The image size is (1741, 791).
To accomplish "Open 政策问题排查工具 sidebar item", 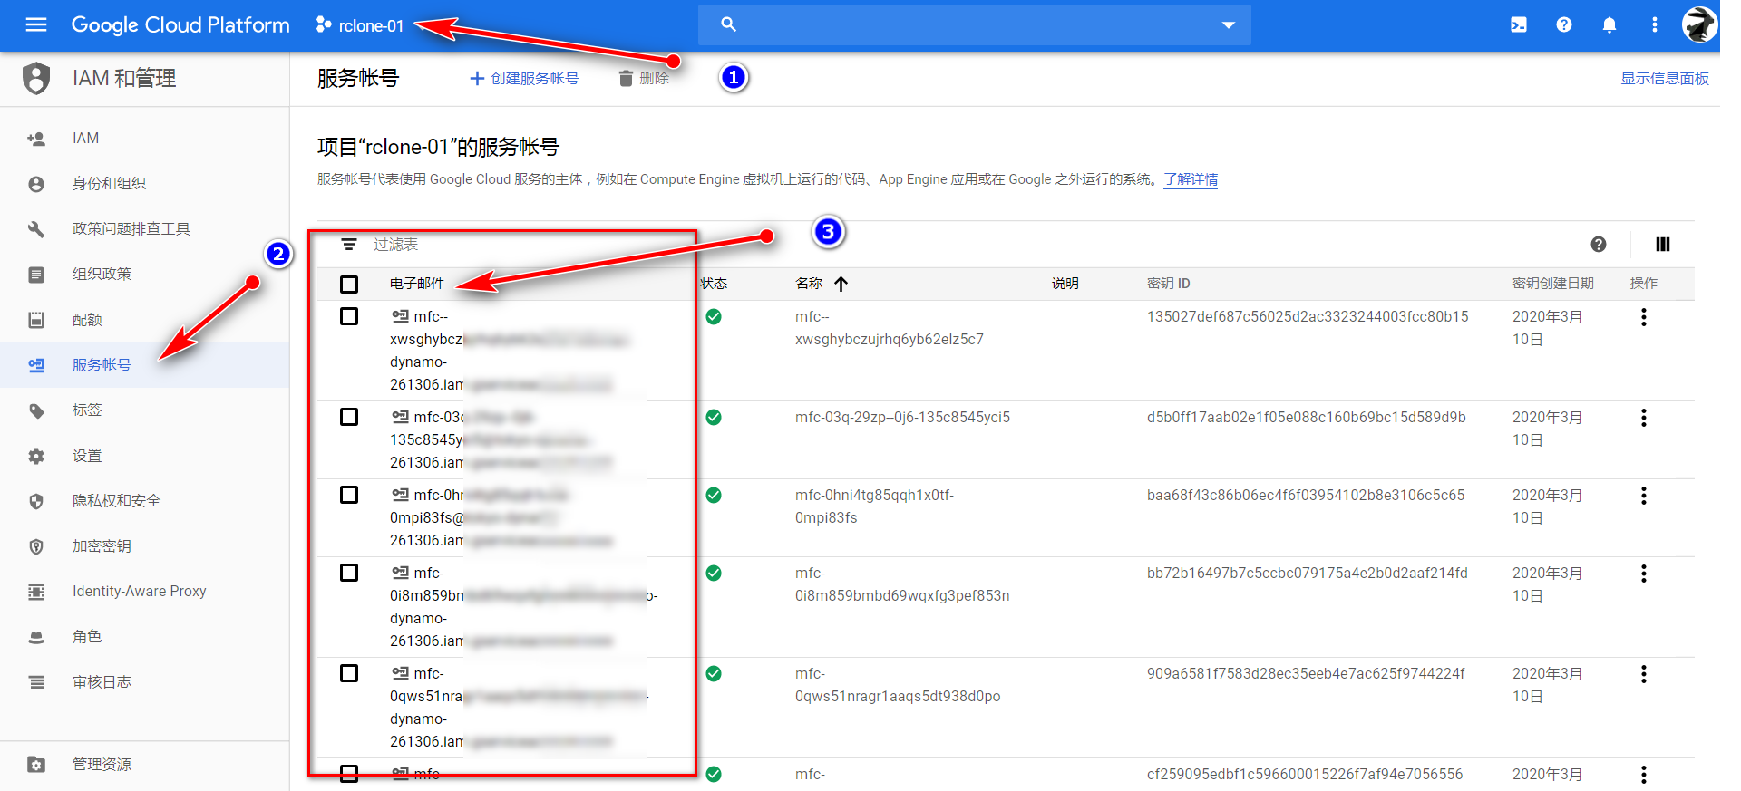I will pos(145,228).
